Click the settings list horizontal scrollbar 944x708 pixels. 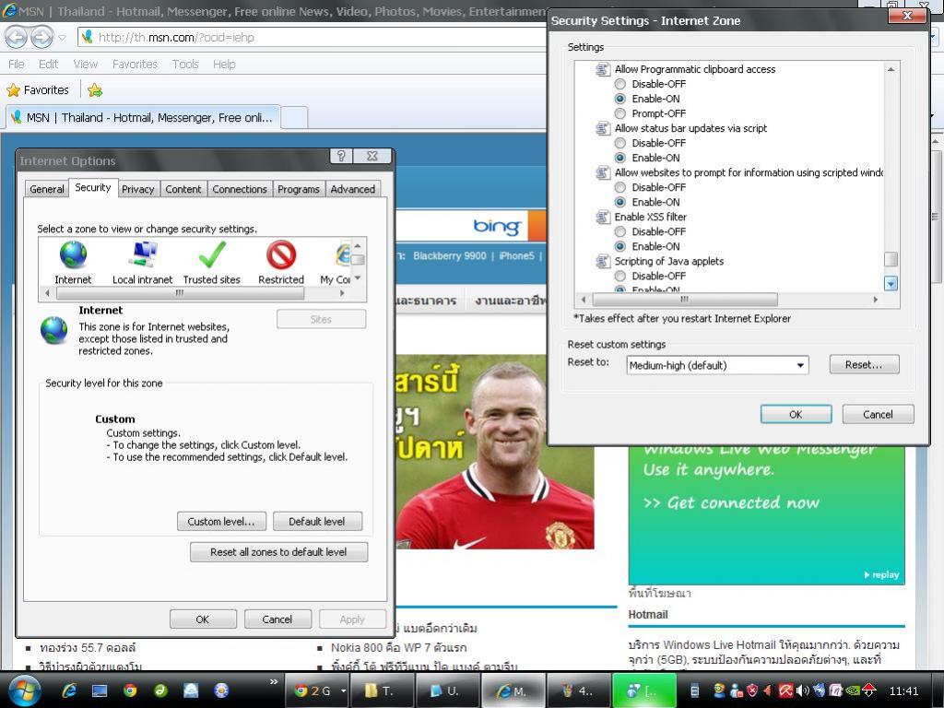click(x=685, y=300)
